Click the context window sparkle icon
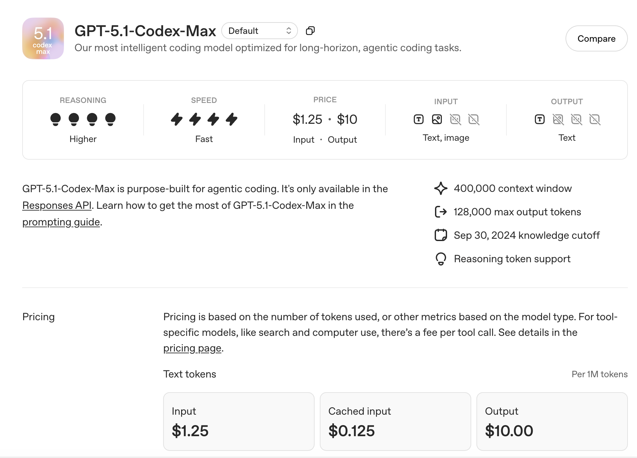This screenshot has height=458, width=637. 441,188
